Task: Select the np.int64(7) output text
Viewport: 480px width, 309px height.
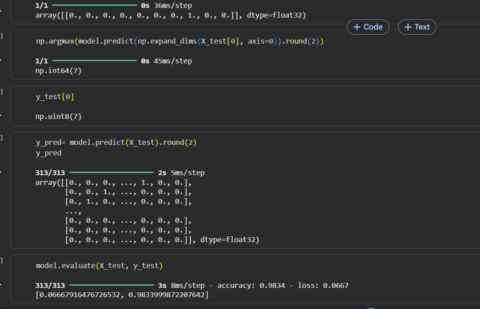Action: (x=59, y=71)
